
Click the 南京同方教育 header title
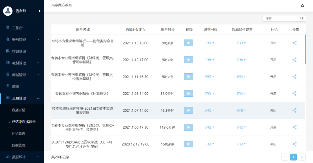pyautogui.click(x=61, y=5)
